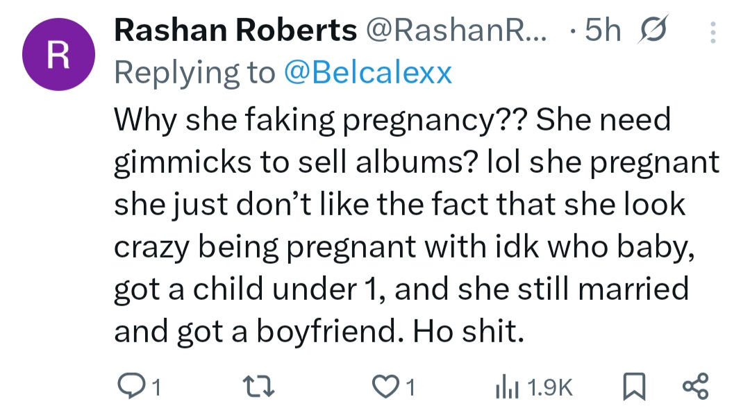This screenshot has height=413, width=750.
Task: Click the "Replying to" label text
Action: pos(194,72)
